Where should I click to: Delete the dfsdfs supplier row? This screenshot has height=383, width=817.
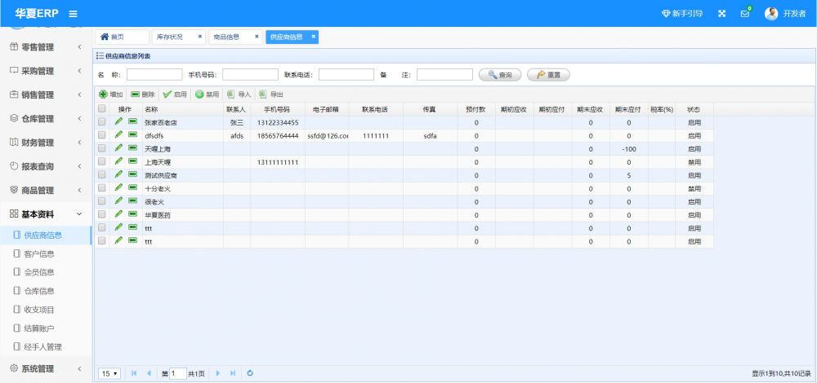pyautogui.click(x=133, y=134)
